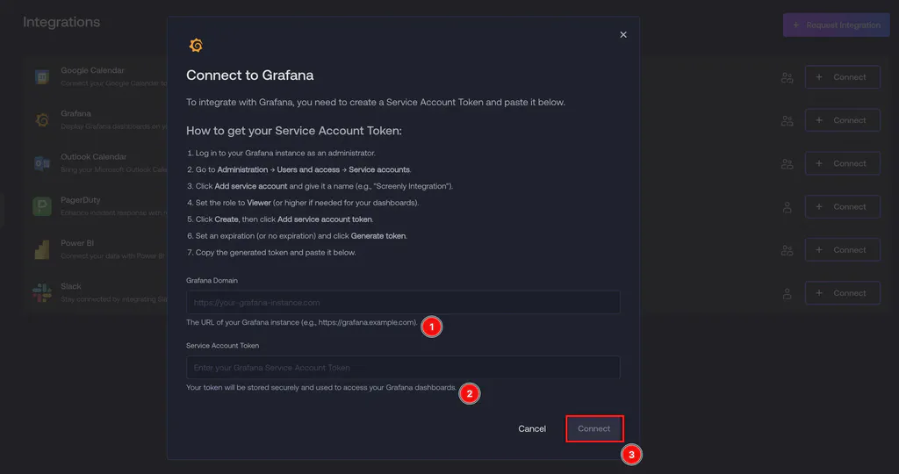Click users icon in Outlook Calendar row

click(x=788, y=164)
